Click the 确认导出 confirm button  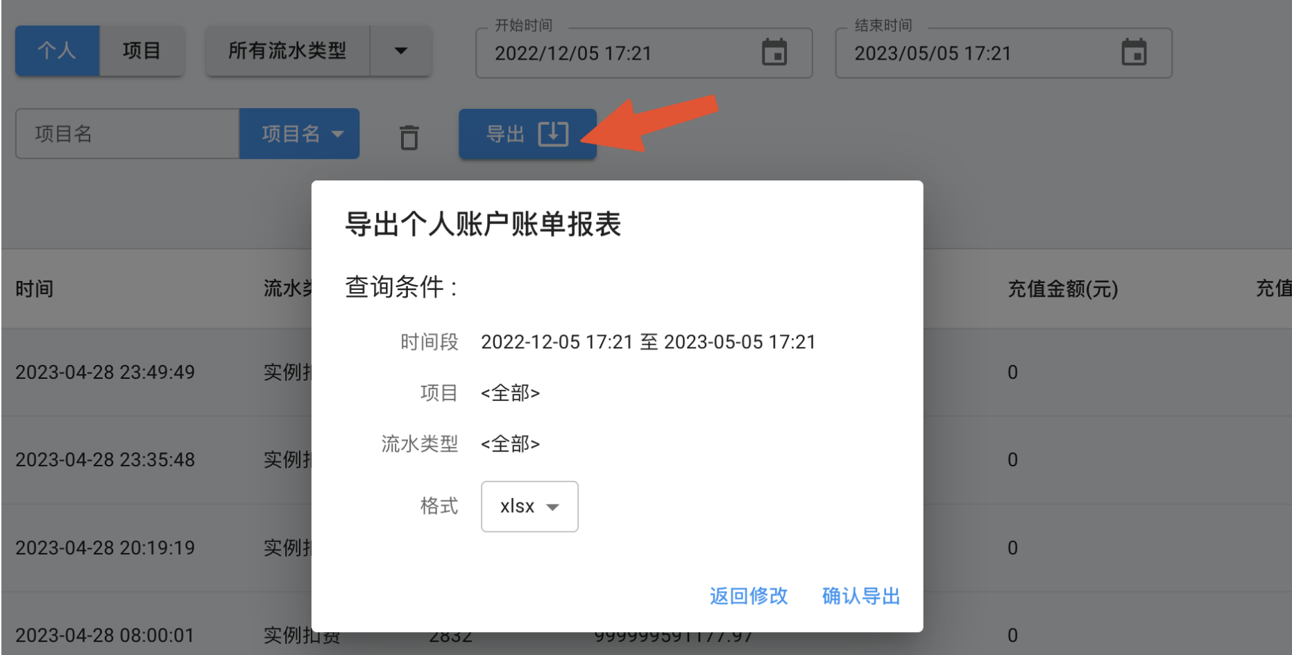(x=860, y=596)
